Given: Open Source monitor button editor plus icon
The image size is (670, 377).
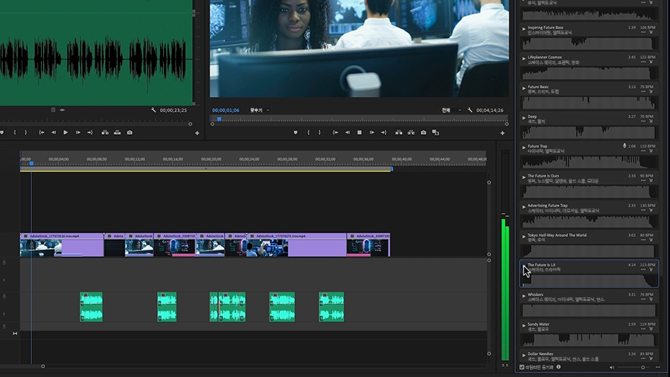Looking at the screenshot, I should [197, 133].
